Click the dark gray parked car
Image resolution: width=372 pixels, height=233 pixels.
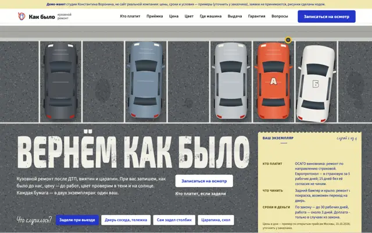pyautogui.click(x=60, y=80)
